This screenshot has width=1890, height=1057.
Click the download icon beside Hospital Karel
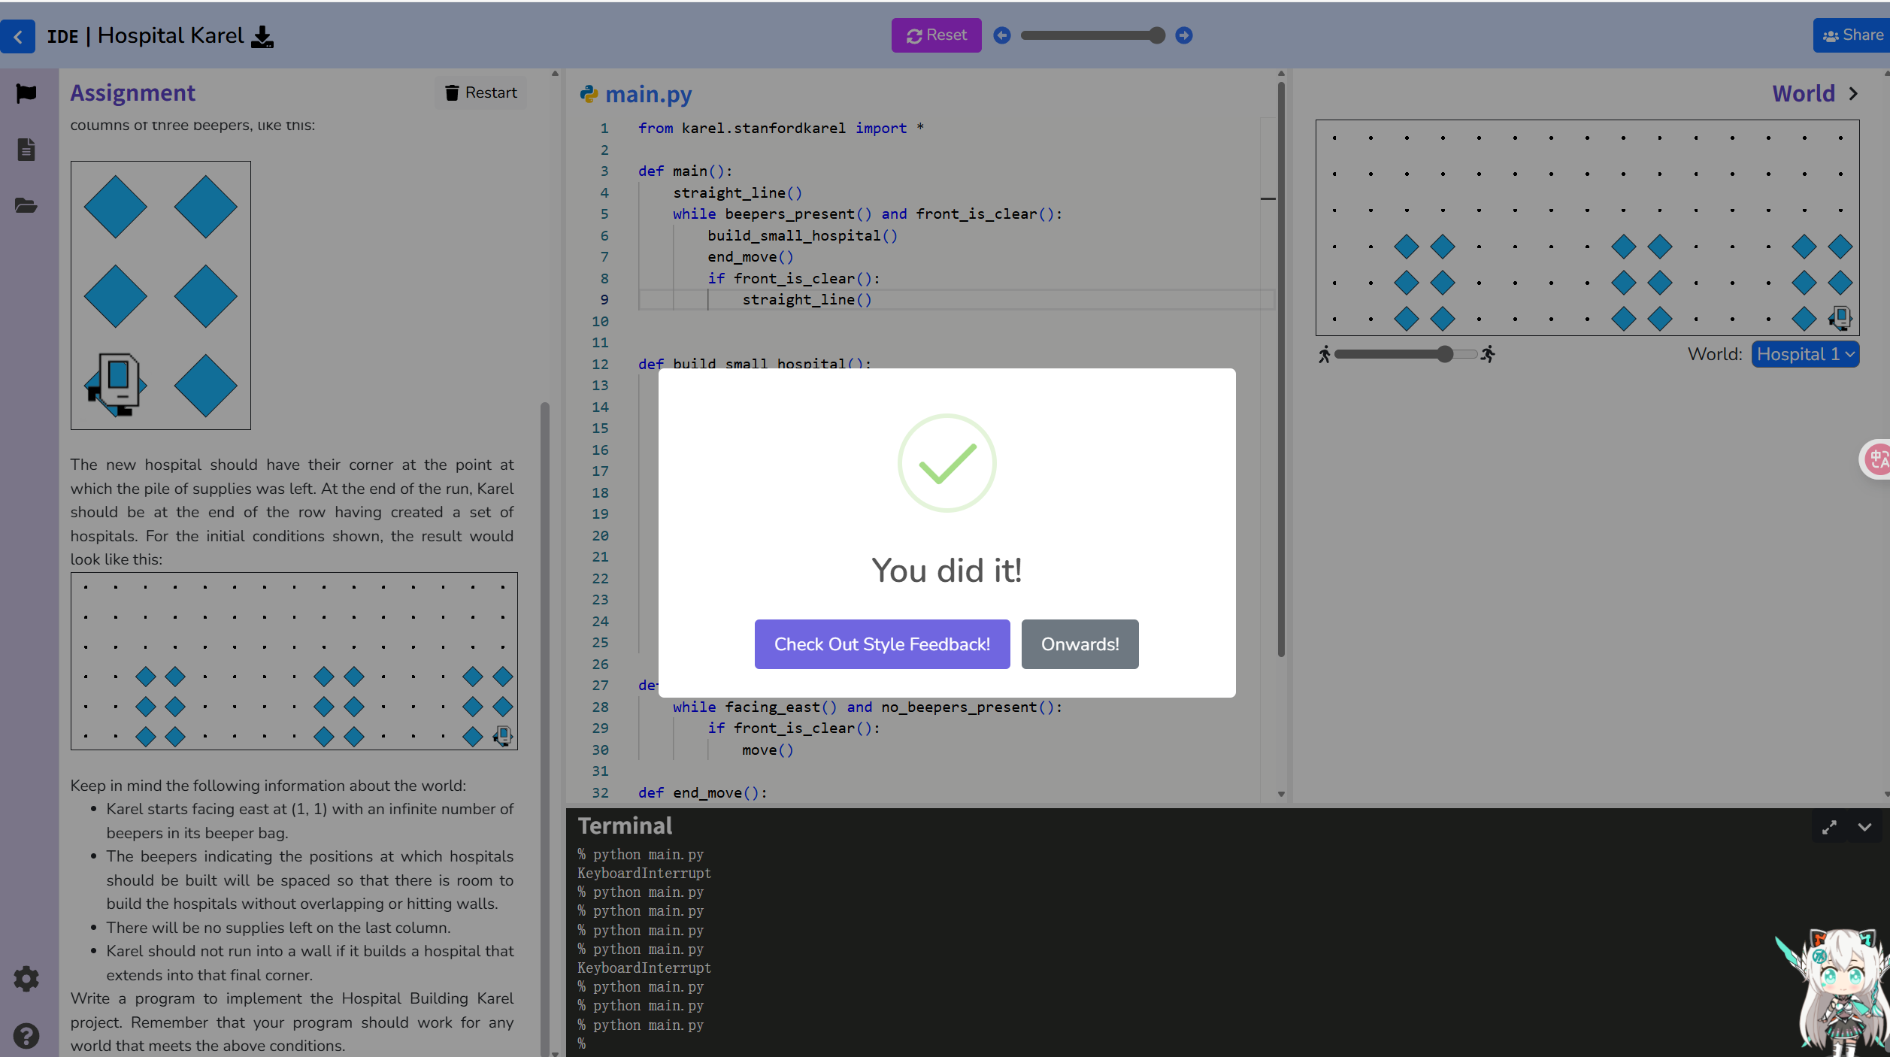[262, 36]
